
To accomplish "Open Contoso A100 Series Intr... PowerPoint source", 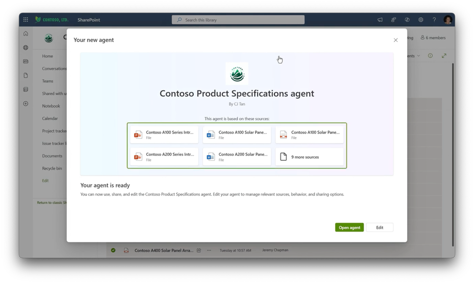I will [x=164, y=135].
